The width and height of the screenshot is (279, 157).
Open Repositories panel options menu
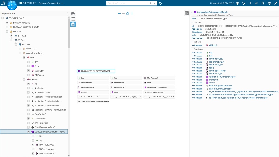coord(68,13)
